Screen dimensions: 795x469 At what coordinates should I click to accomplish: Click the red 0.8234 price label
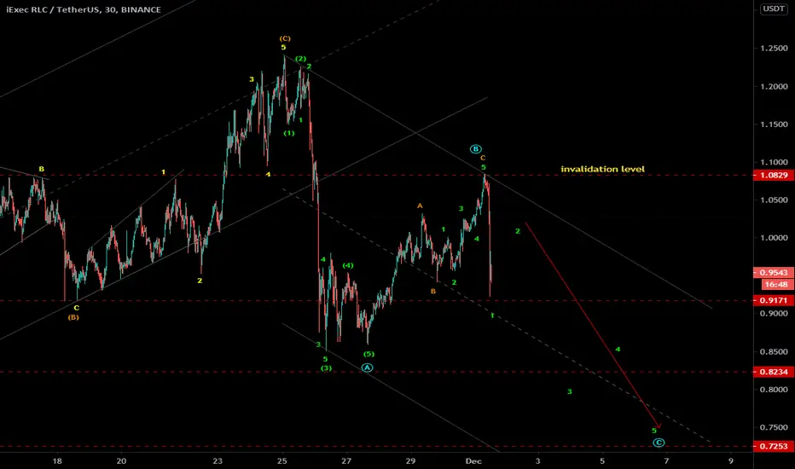pyautogui.click(x=774, y=372)
